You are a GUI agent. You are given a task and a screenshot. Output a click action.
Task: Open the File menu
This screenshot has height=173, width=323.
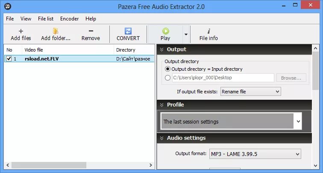click(10, 19)
